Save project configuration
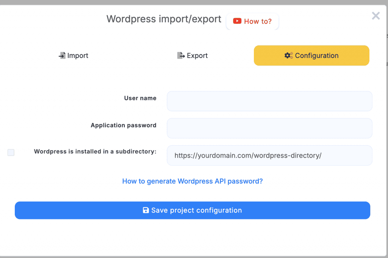 point(192,210)
